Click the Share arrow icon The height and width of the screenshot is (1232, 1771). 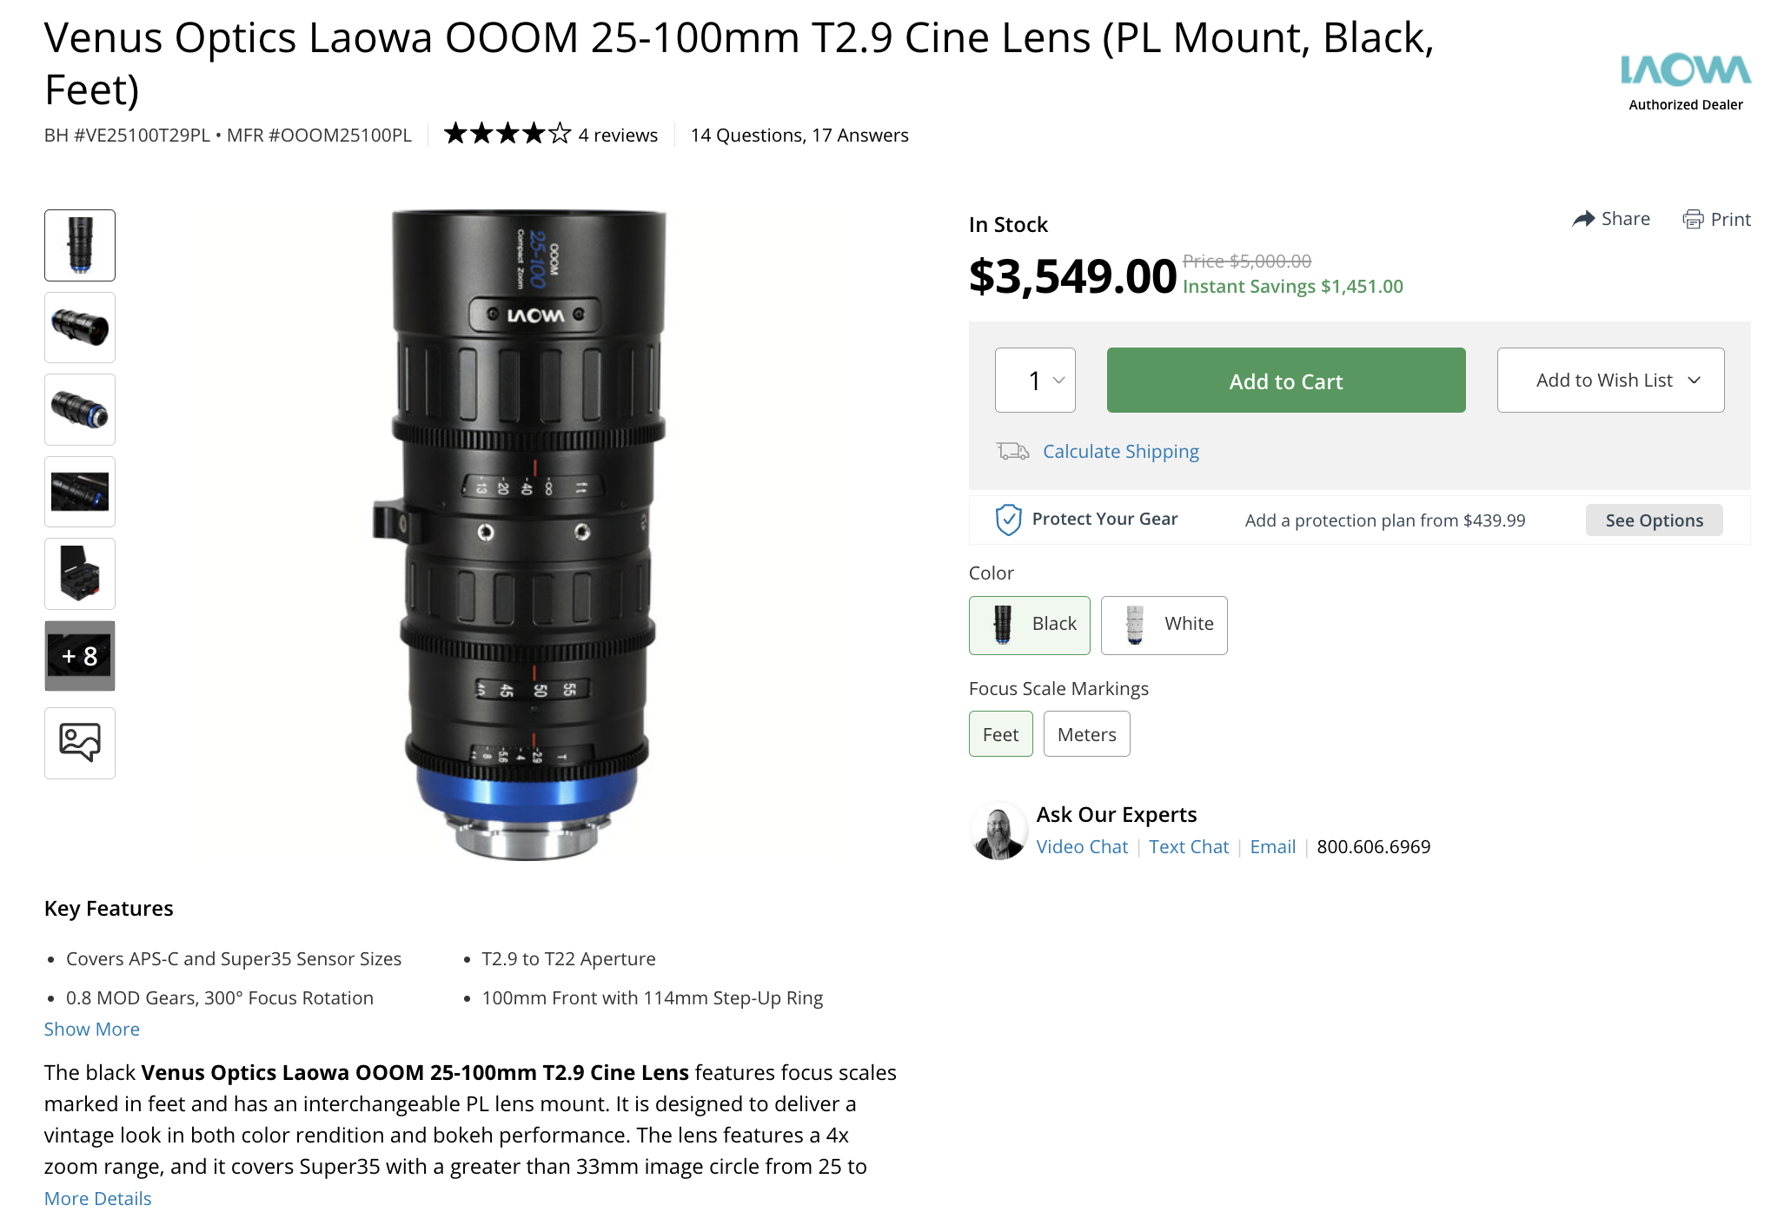1583,219
